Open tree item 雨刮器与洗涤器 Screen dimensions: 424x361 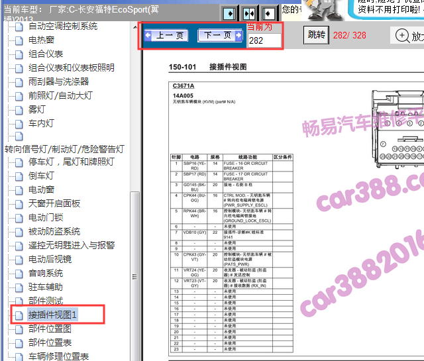(58, 81)
